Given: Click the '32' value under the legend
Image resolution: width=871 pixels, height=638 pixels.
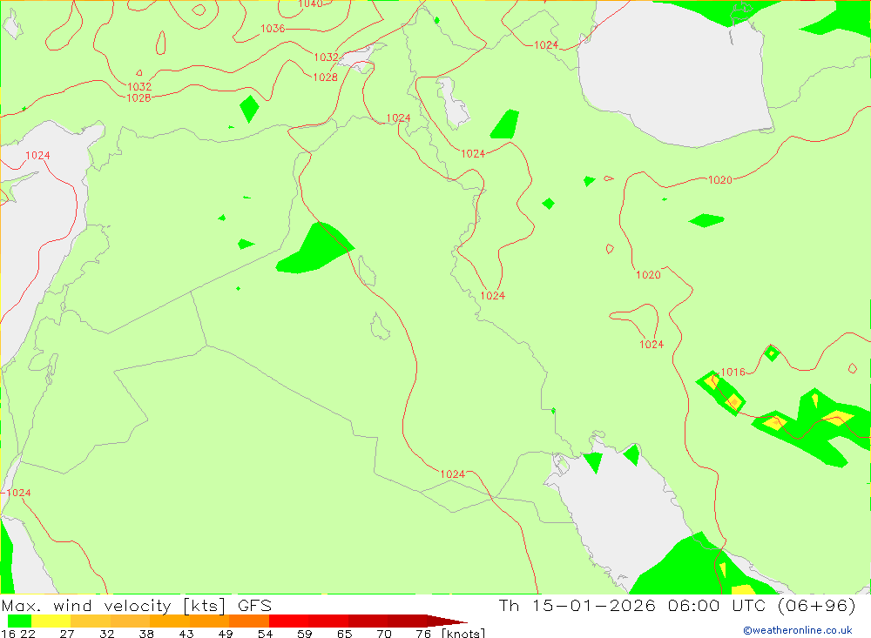Looking at the screenshot, I should (x=106, y=634).
